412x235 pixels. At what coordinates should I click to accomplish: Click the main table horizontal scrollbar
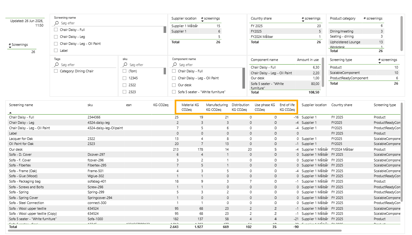coord(175,231)
